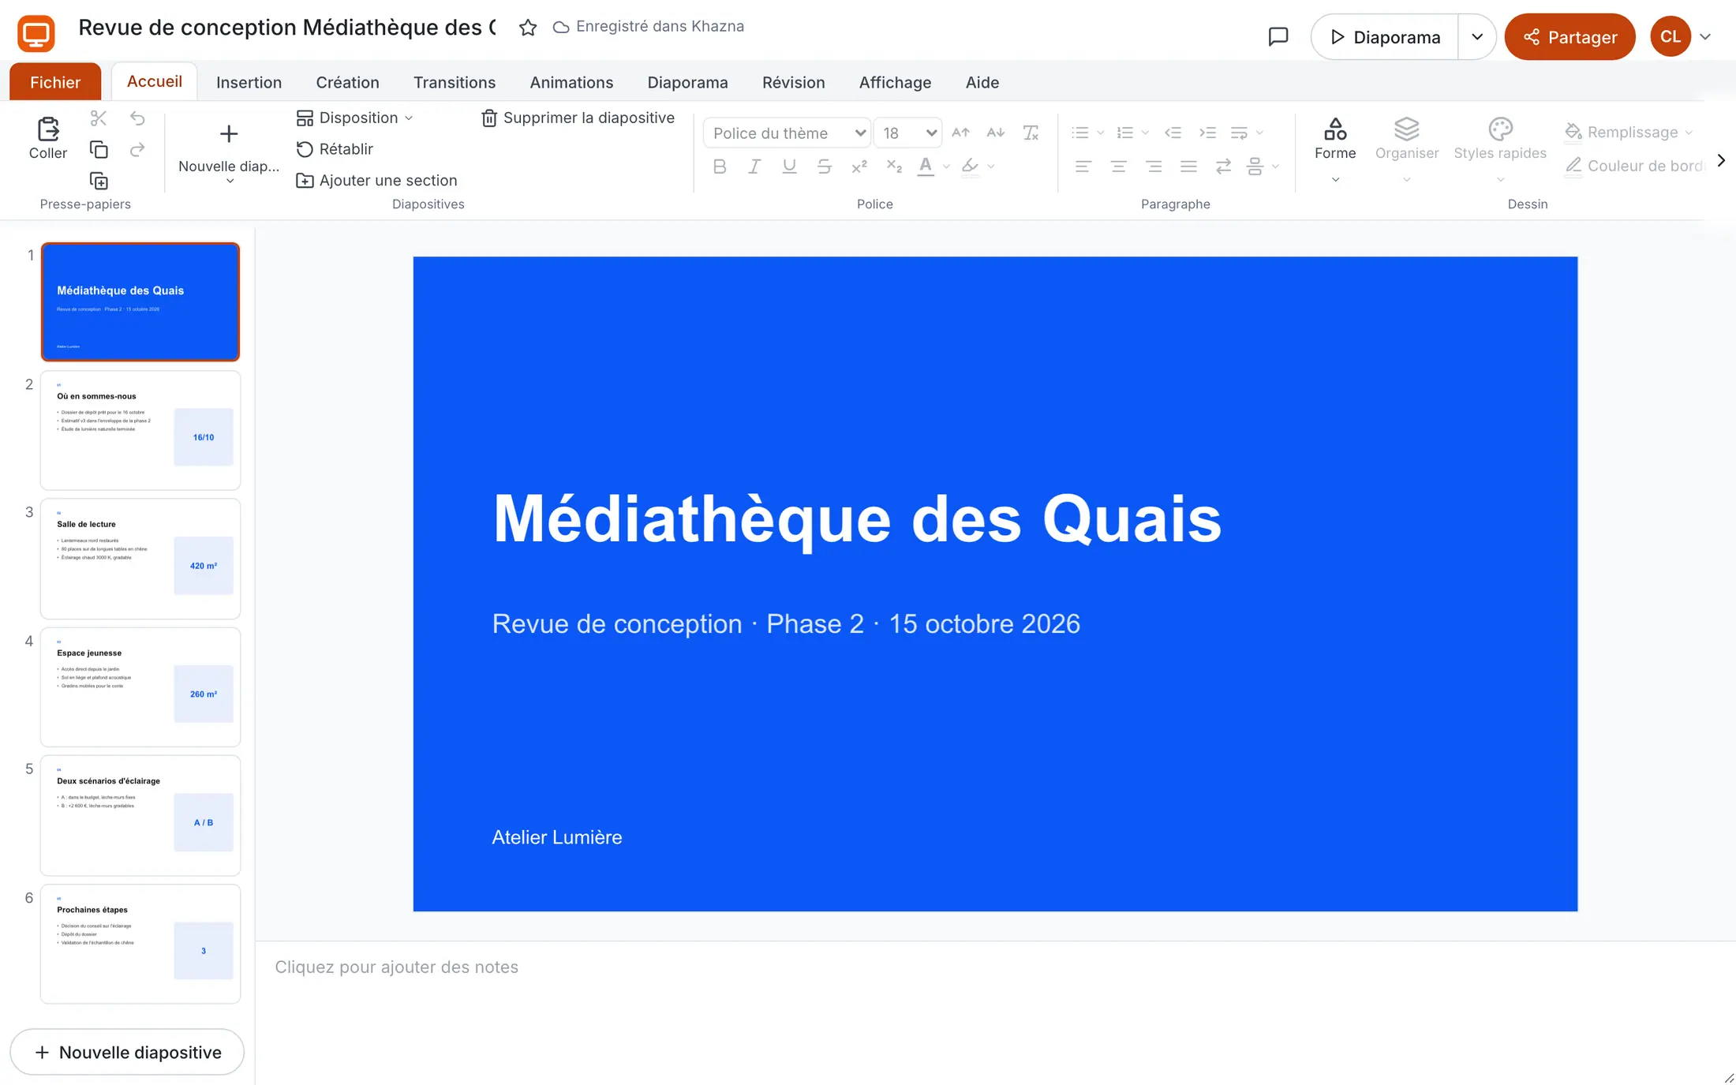Open the font color picker
The image size is (1736, 1085).
pyautogui.click(x=926, y=166)
